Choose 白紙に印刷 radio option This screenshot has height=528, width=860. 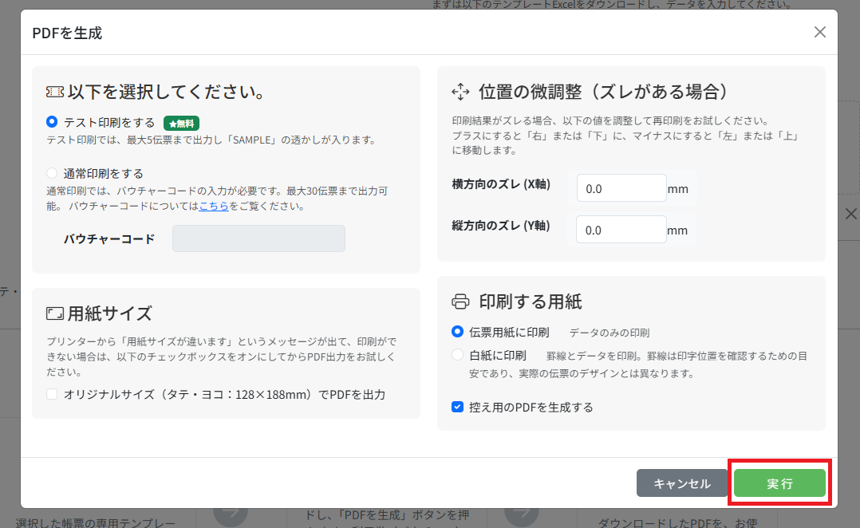tap(457, 355)
